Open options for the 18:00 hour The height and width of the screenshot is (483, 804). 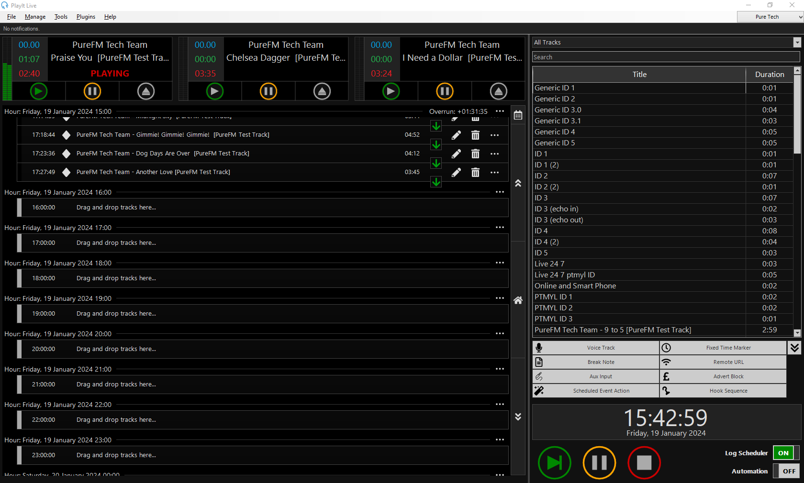500,263
